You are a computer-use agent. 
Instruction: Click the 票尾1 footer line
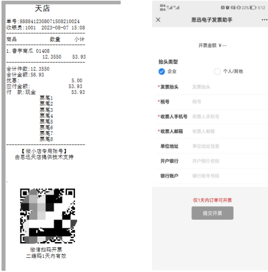(46, 98)
